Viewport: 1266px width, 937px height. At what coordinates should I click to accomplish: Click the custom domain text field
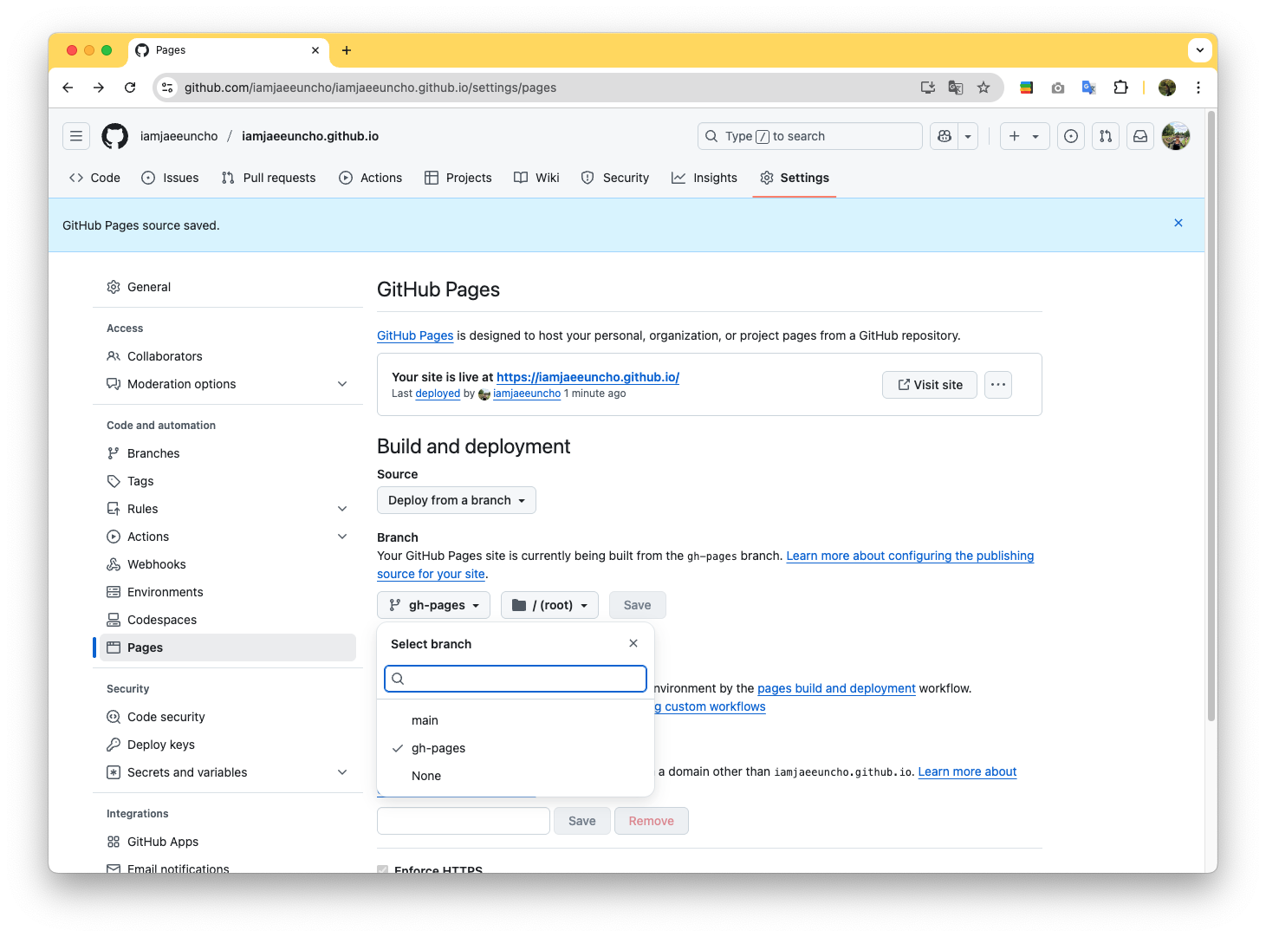pos(464,821)
